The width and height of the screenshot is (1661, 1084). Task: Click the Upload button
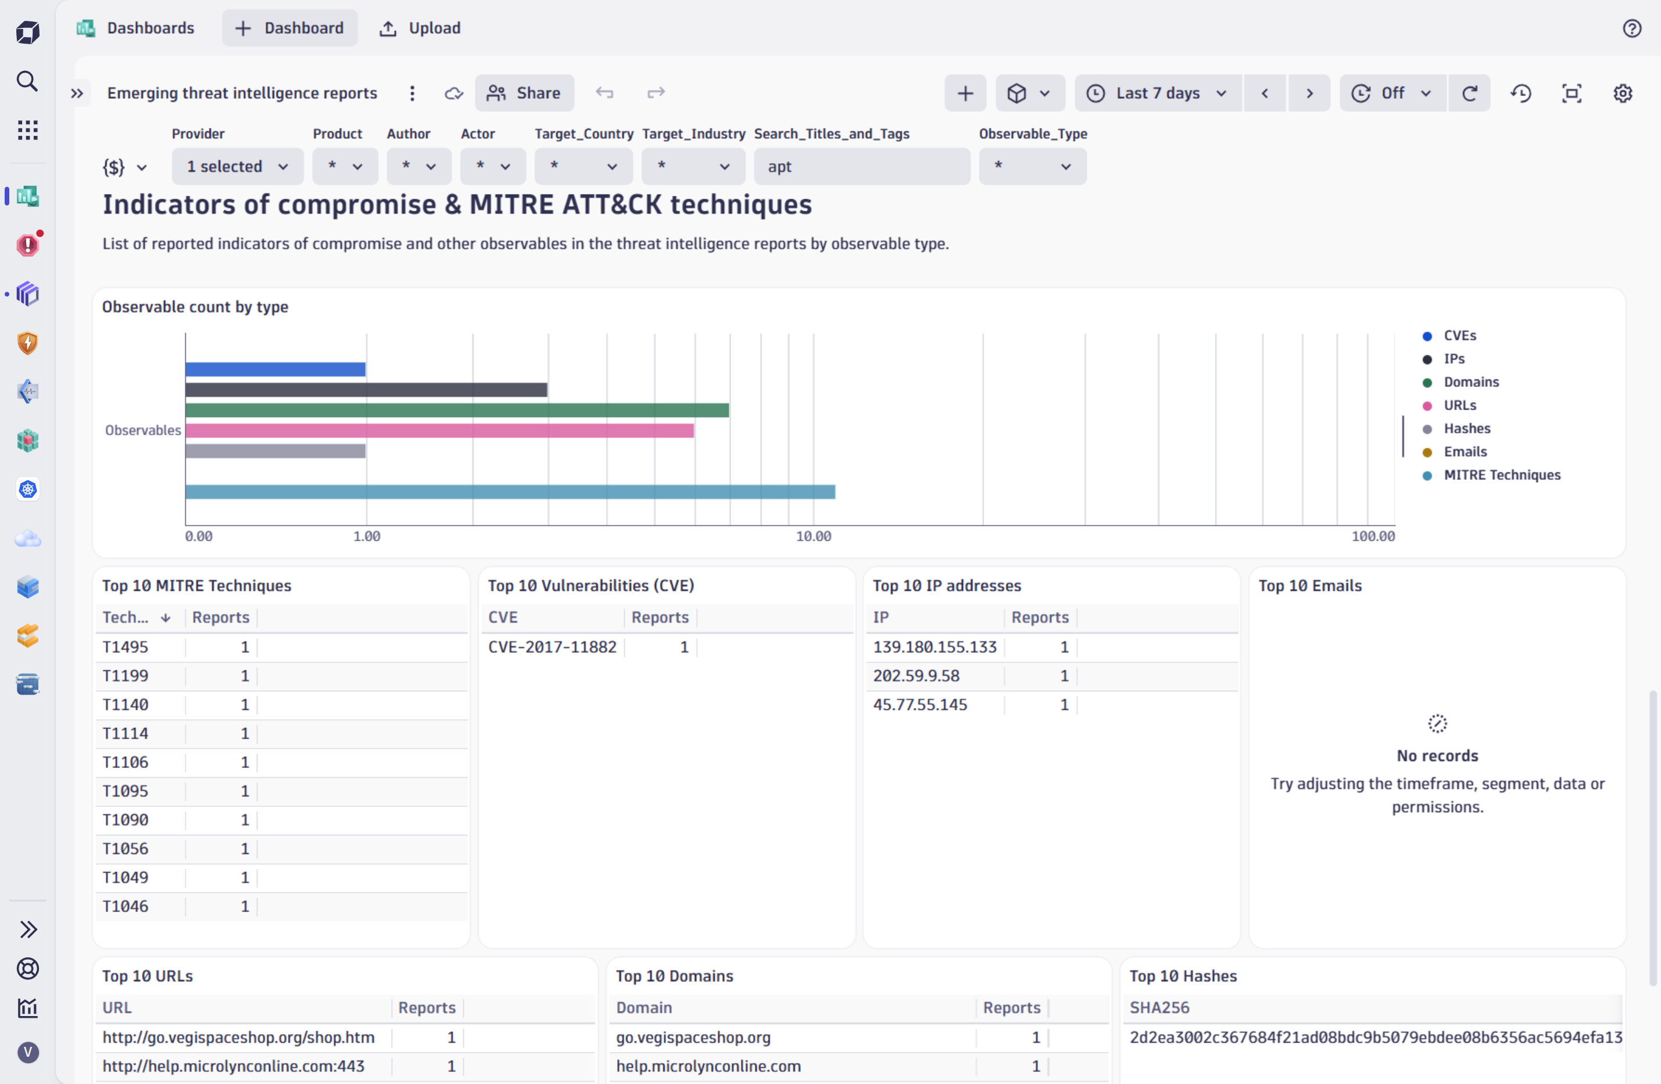(420, 28)
